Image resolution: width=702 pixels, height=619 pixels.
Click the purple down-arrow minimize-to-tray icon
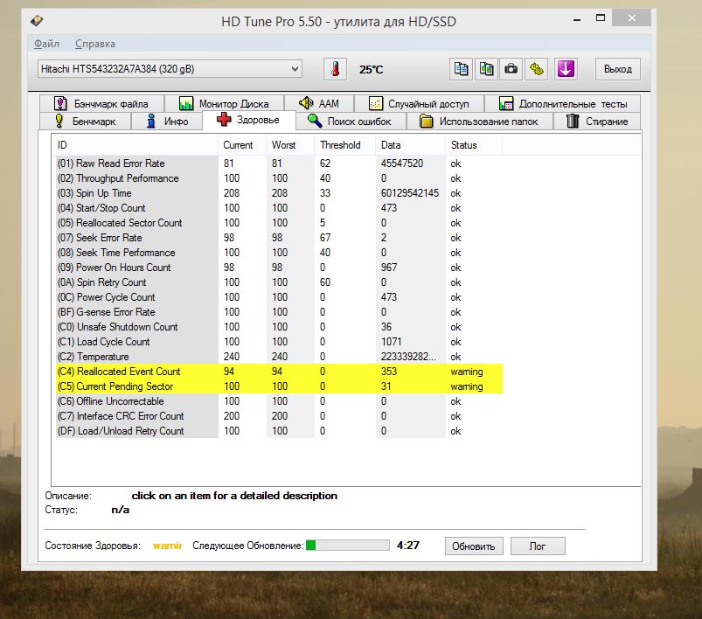(x=566, y=69)
